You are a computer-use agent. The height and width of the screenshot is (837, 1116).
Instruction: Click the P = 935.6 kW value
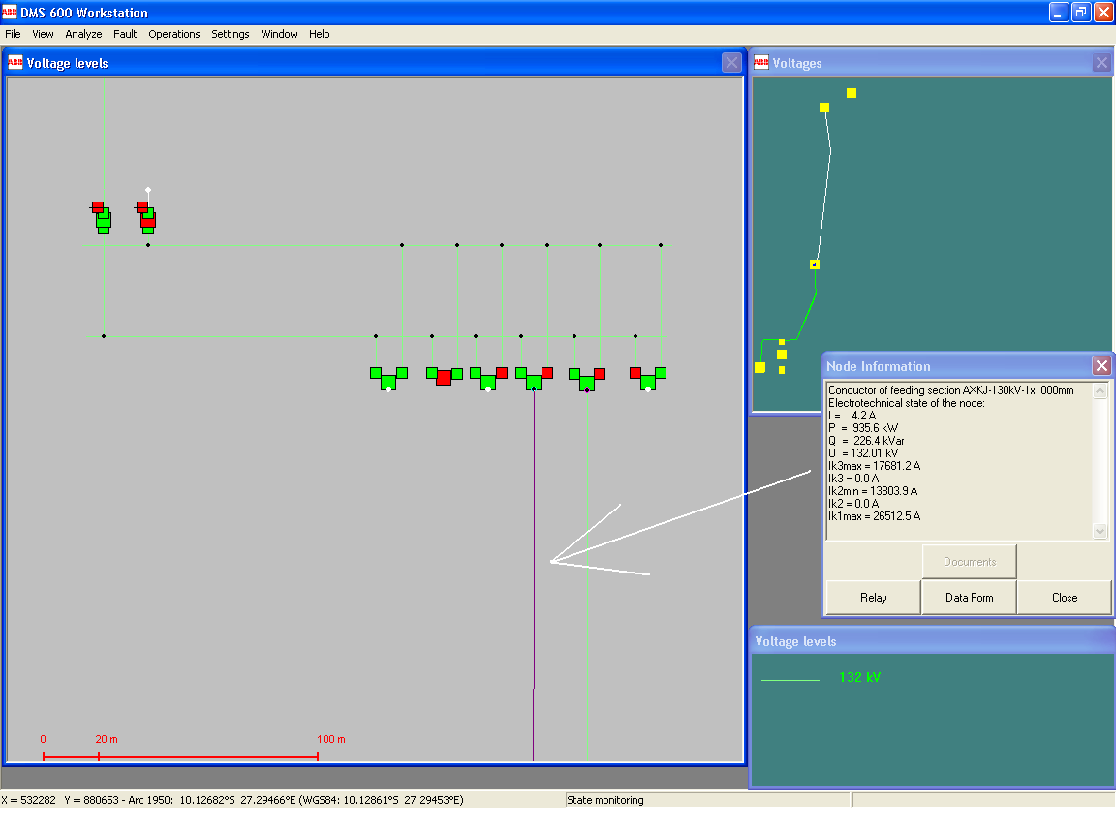pos(863,428)
